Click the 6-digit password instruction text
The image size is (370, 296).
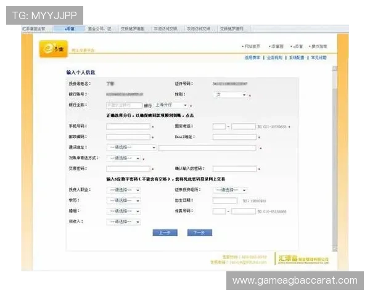click(166, 179)
